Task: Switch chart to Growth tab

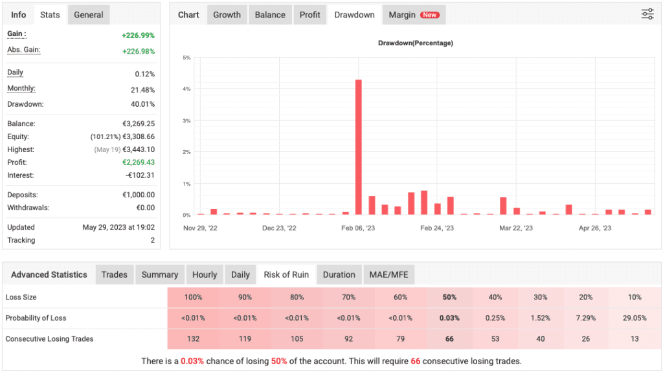Action: pos(227,15)
